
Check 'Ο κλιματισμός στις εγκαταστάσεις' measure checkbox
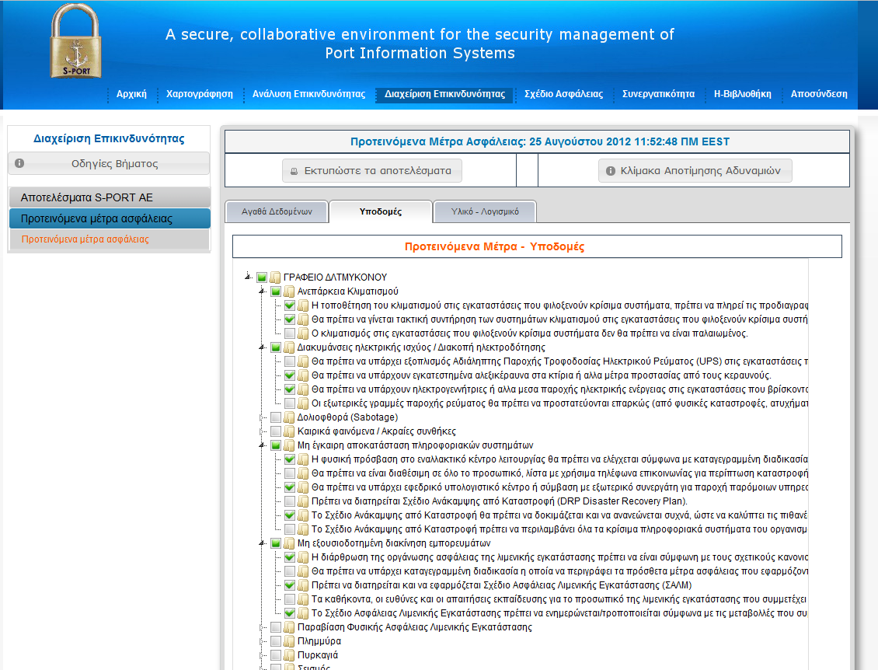(290, 333)
